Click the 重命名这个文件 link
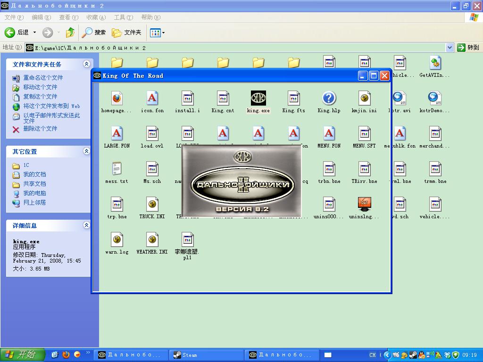 pos(43,78)
